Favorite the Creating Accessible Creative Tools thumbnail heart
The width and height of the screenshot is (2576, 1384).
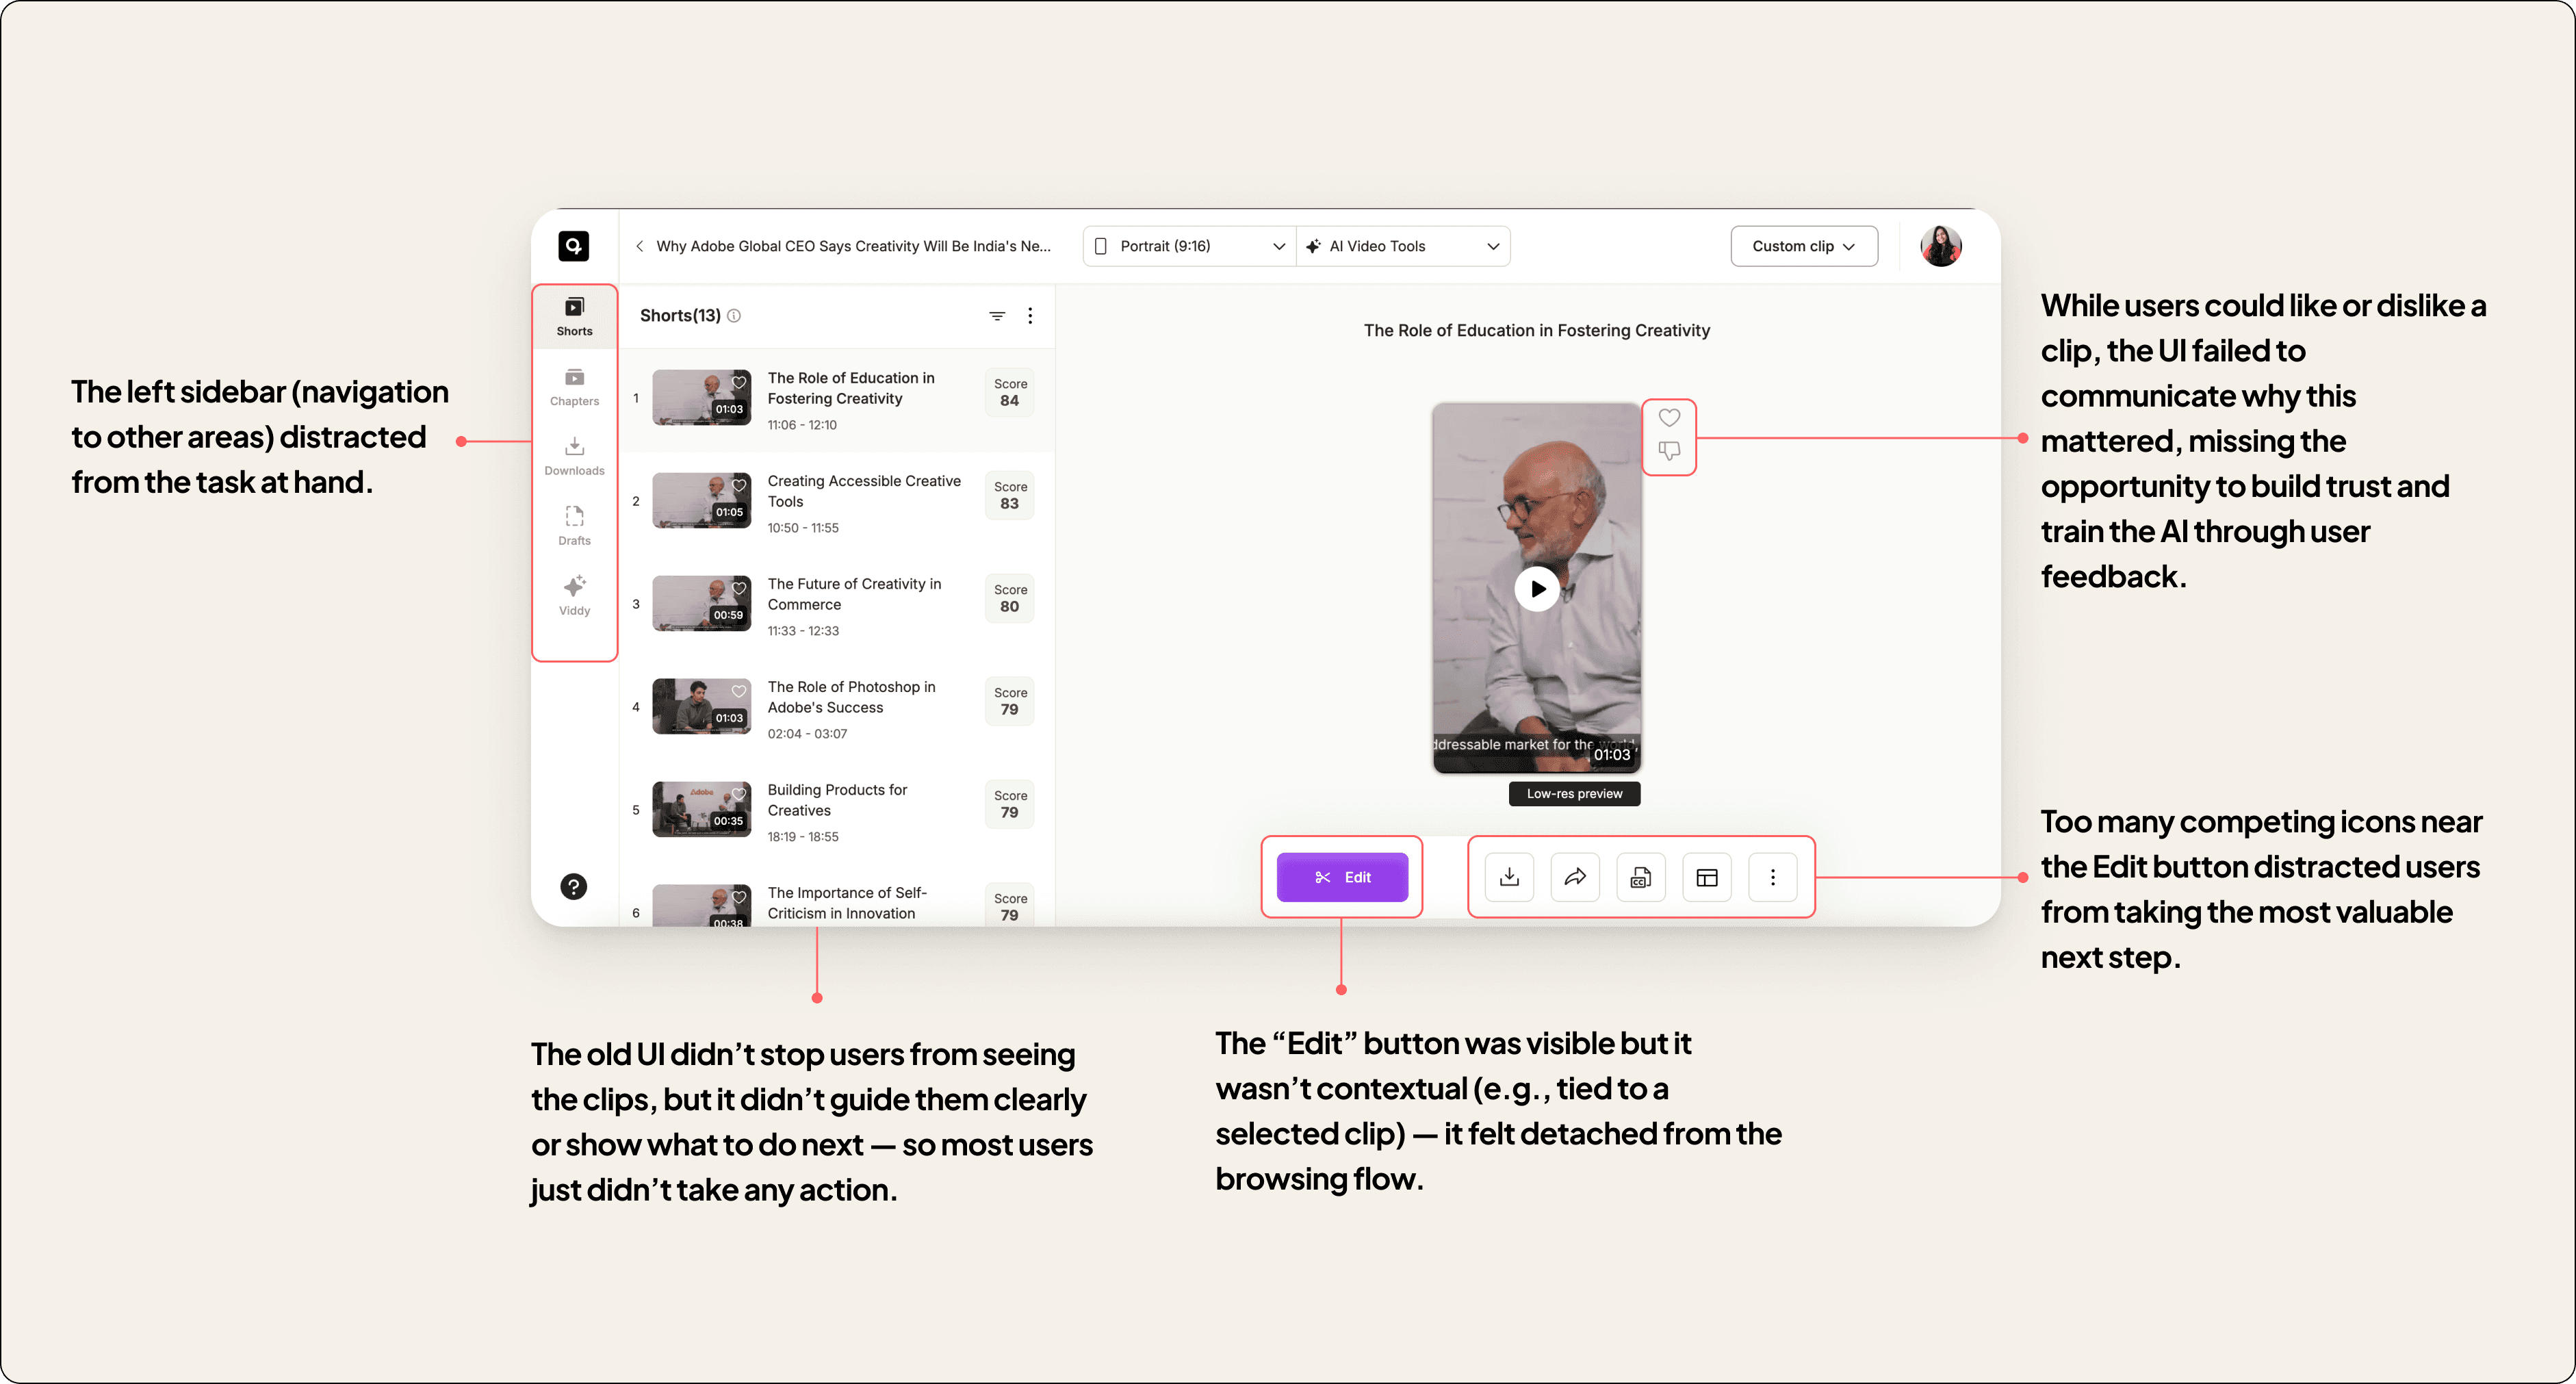click(x=739, y=485)
